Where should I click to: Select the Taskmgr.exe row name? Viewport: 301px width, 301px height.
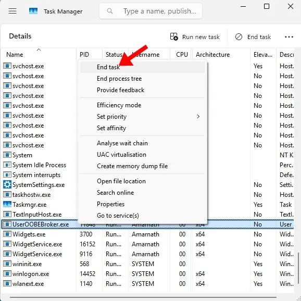coord(30,205)
